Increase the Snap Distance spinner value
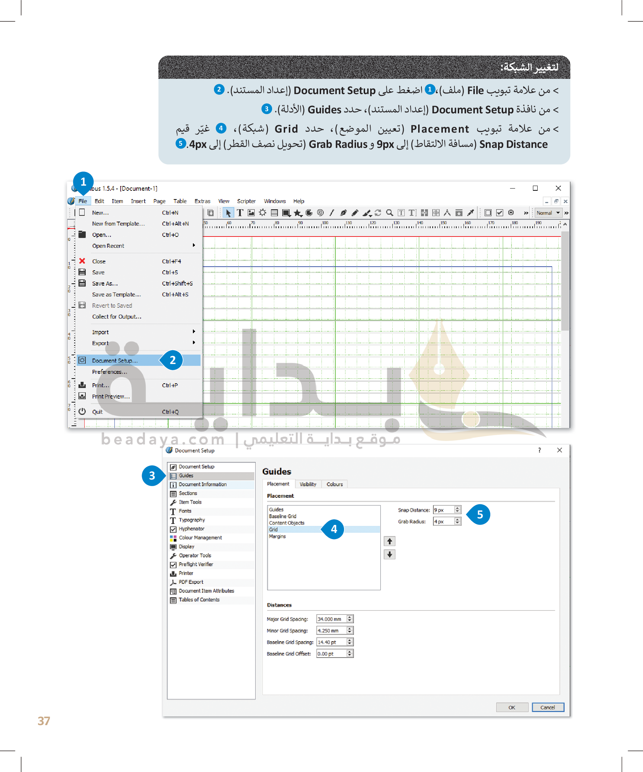The height and width of the screenshot is (772, 643). [x=457, y=508]
